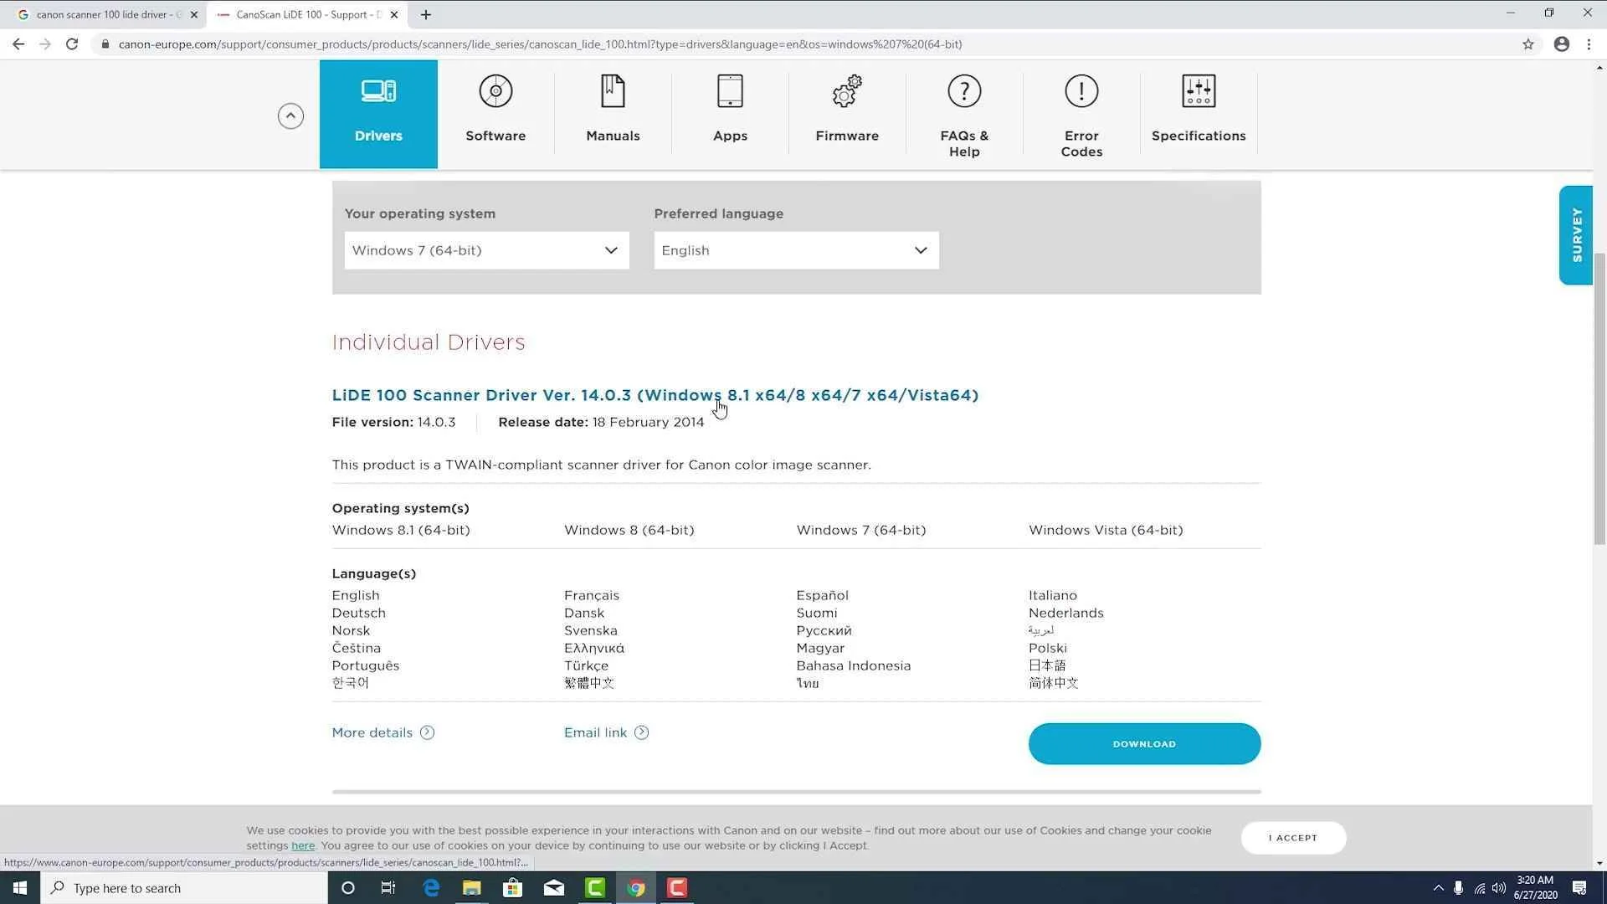Show hidden system tray icons
1607x904 pixels.
pos(1438,888)
